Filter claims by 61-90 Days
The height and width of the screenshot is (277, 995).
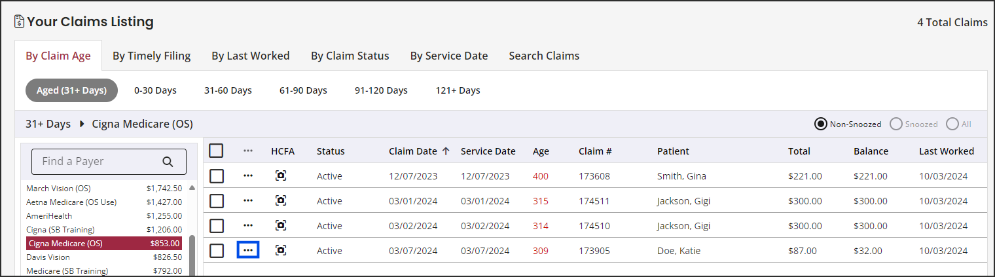click(303, 90)
